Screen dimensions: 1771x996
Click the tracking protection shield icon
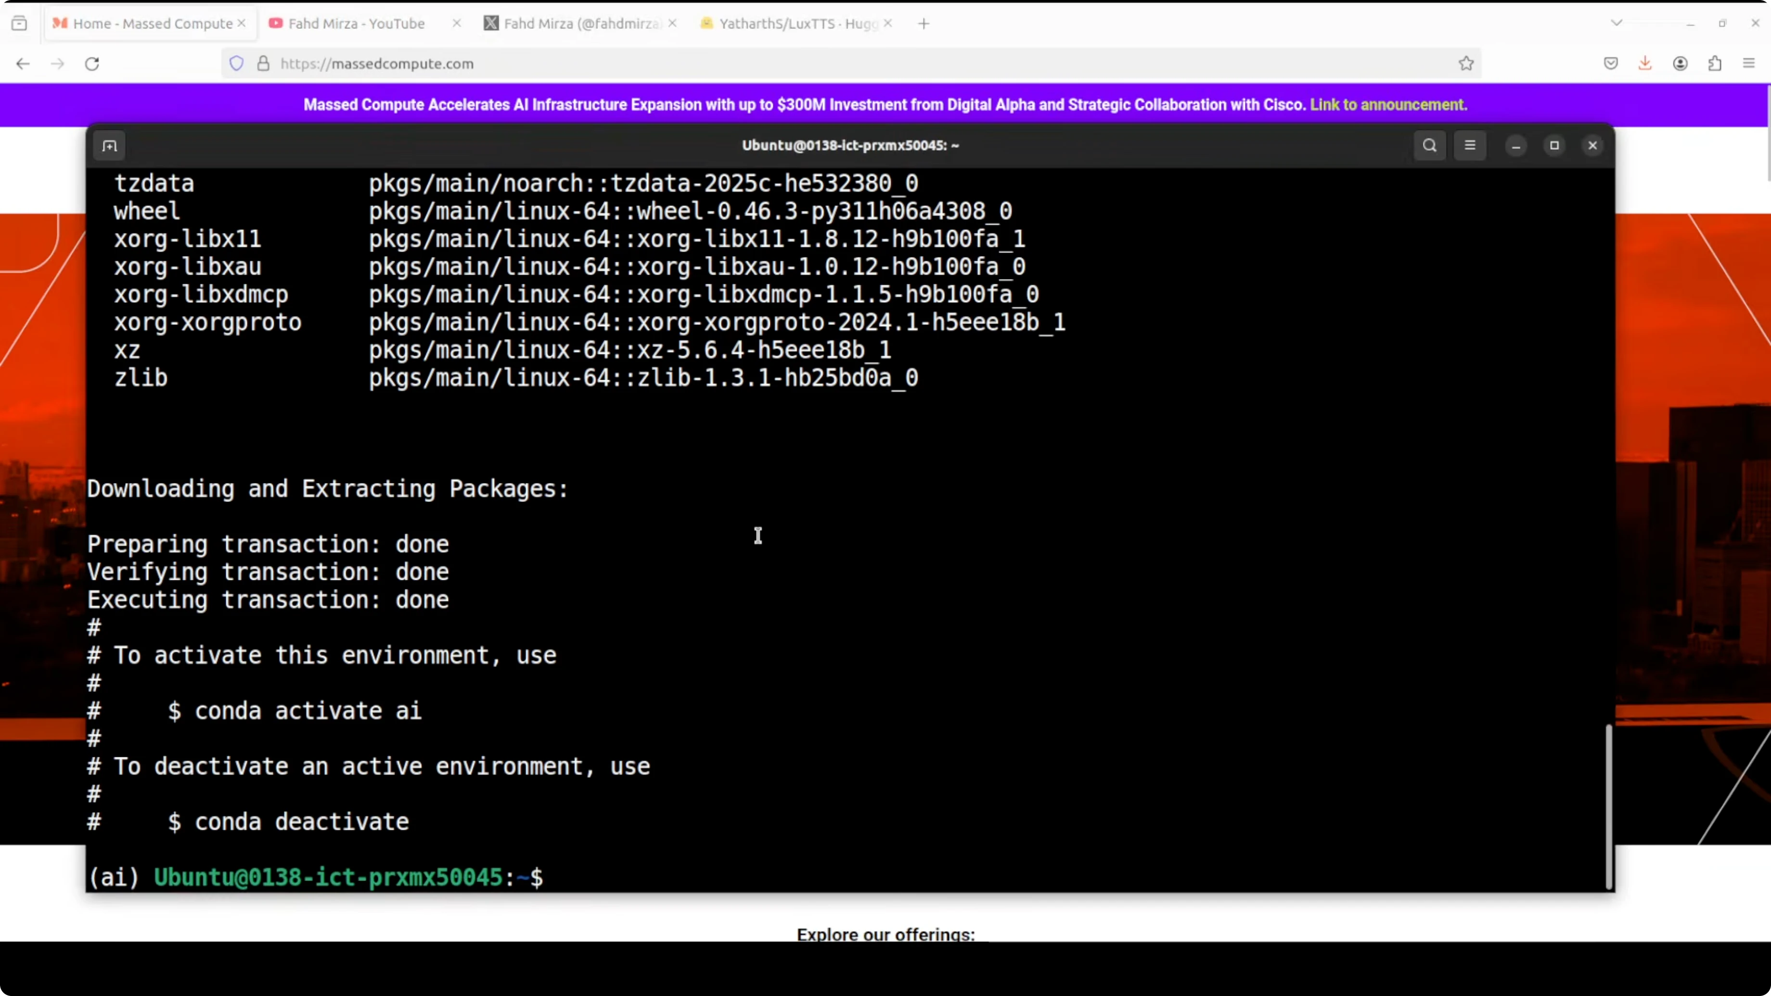click(236, 63)
